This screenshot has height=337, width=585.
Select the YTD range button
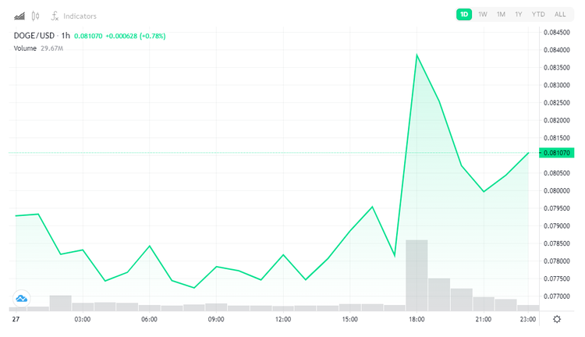coord(538,14)
